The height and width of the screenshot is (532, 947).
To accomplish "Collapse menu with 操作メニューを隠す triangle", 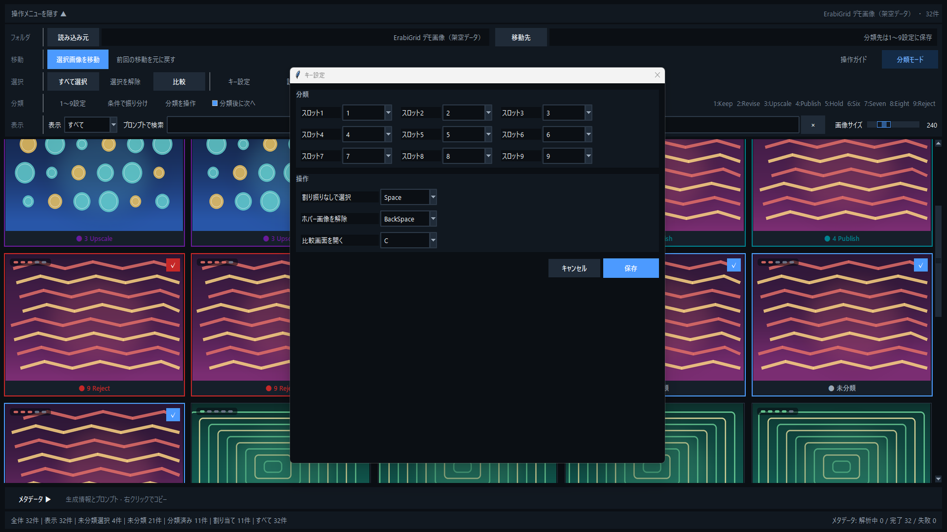I will pos(63,14).
